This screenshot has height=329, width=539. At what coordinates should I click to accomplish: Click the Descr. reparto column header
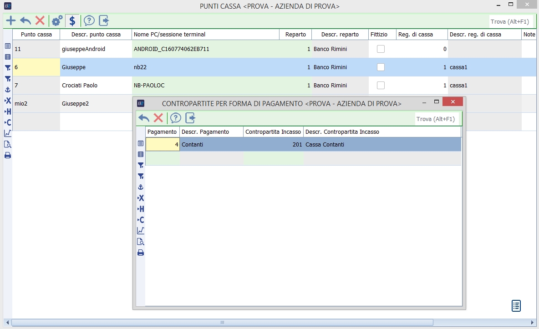(340, 35)
